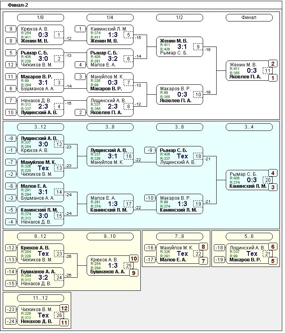Select the 1/8 round header
Screen dimensions: 285x333
pos(40,18)
